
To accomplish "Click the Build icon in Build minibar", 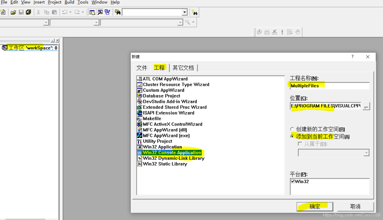I will [x=267, y=32].
